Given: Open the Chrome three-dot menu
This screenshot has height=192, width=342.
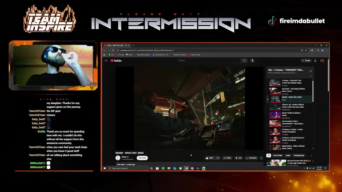Looking at the screenshot, I should (327, 50).
